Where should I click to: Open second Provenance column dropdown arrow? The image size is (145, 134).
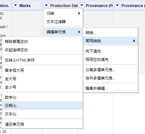117,5
